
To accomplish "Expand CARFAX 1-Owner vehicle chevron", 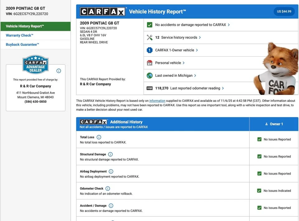I will (197, 50).
